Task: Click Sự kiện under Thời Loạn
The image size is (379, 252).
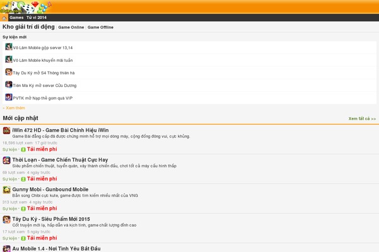Action: [x=9, y=179]
